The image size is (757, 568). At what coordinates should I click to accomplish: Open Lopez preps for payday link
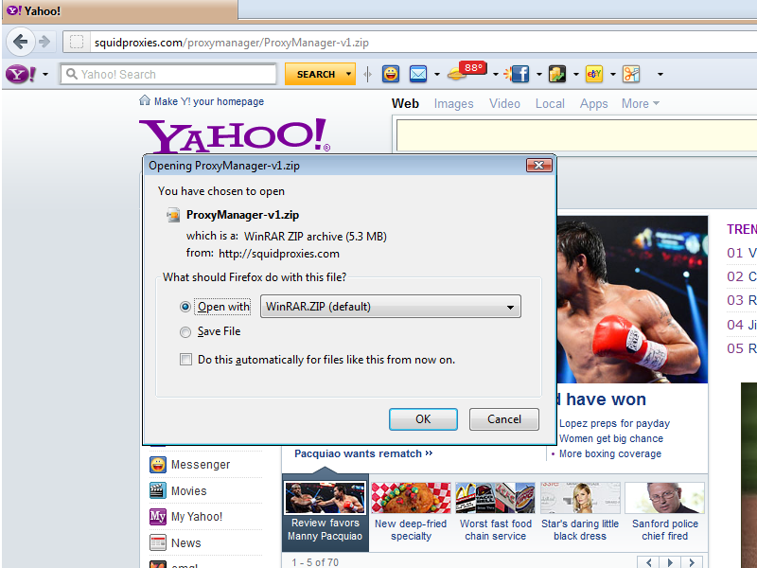[614, 423]
